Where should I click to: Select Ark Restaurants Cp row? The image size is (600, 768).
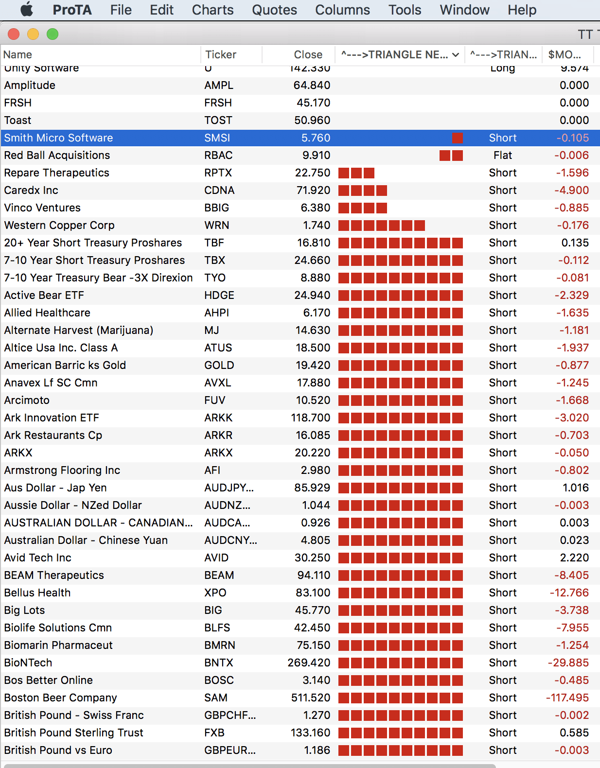[x=300, y=436]
